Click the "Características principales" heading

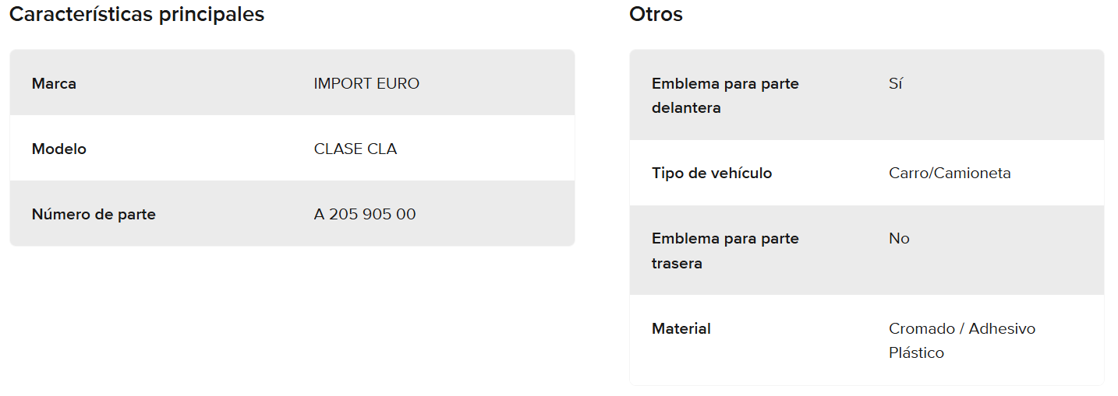tap(136, 14)
